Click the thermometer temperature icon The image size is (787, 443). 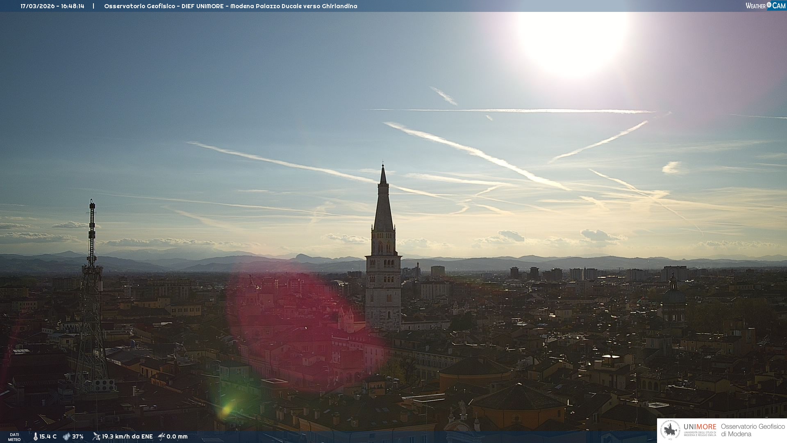pos(36,436)
